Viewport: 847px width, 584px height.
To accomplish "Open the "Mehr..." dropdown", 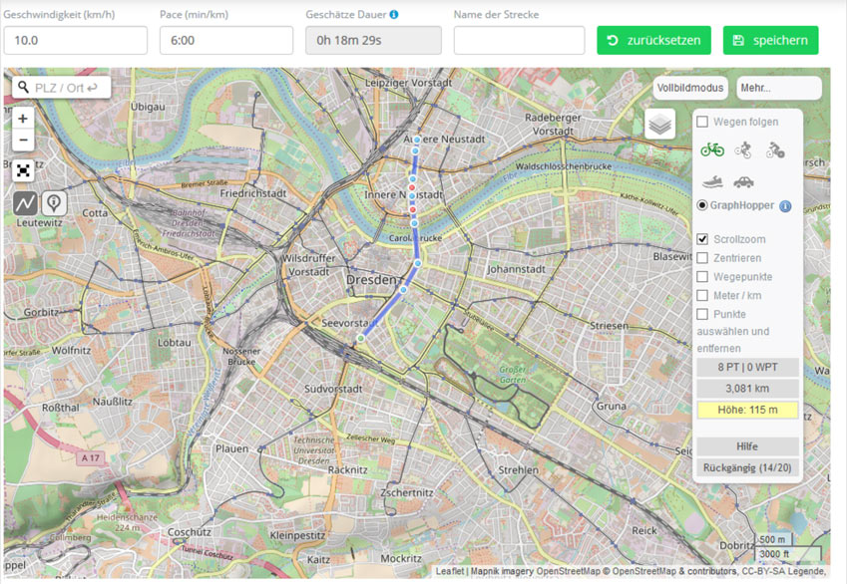I will [x=778, y=87].
